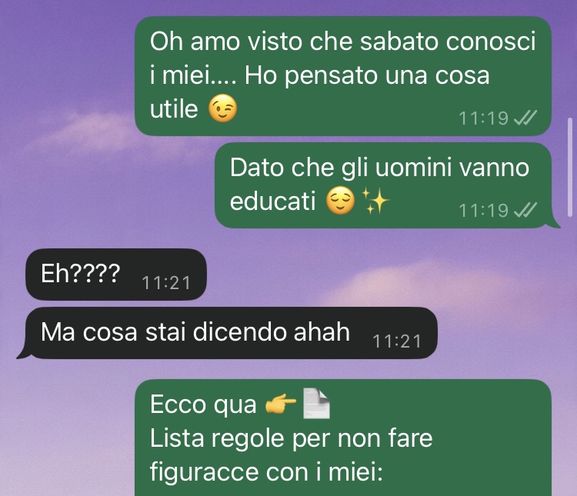577x496 pixels.
Task: Tap the 11:19 timestamp on the educati message
Action: pos(483,211)
